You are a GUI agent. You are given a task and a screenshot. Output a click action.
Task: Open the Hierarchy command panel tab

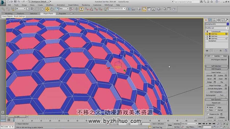214,20
